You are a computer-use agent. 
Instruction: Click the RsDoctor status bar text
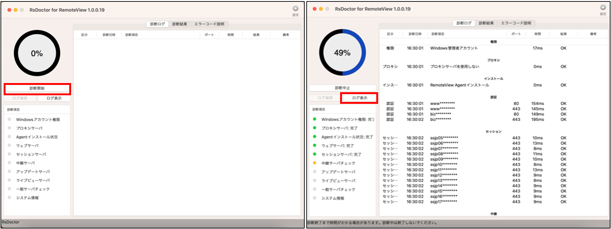pyautogui.click(x=11, y=222)
